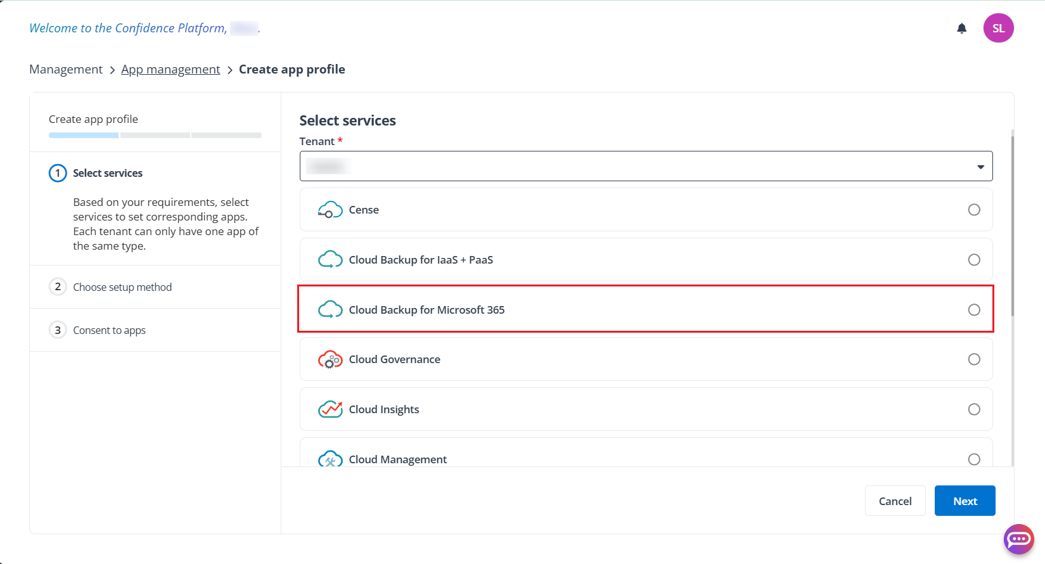
Task: Select the Cense radio button
Action: click(974, 210)
